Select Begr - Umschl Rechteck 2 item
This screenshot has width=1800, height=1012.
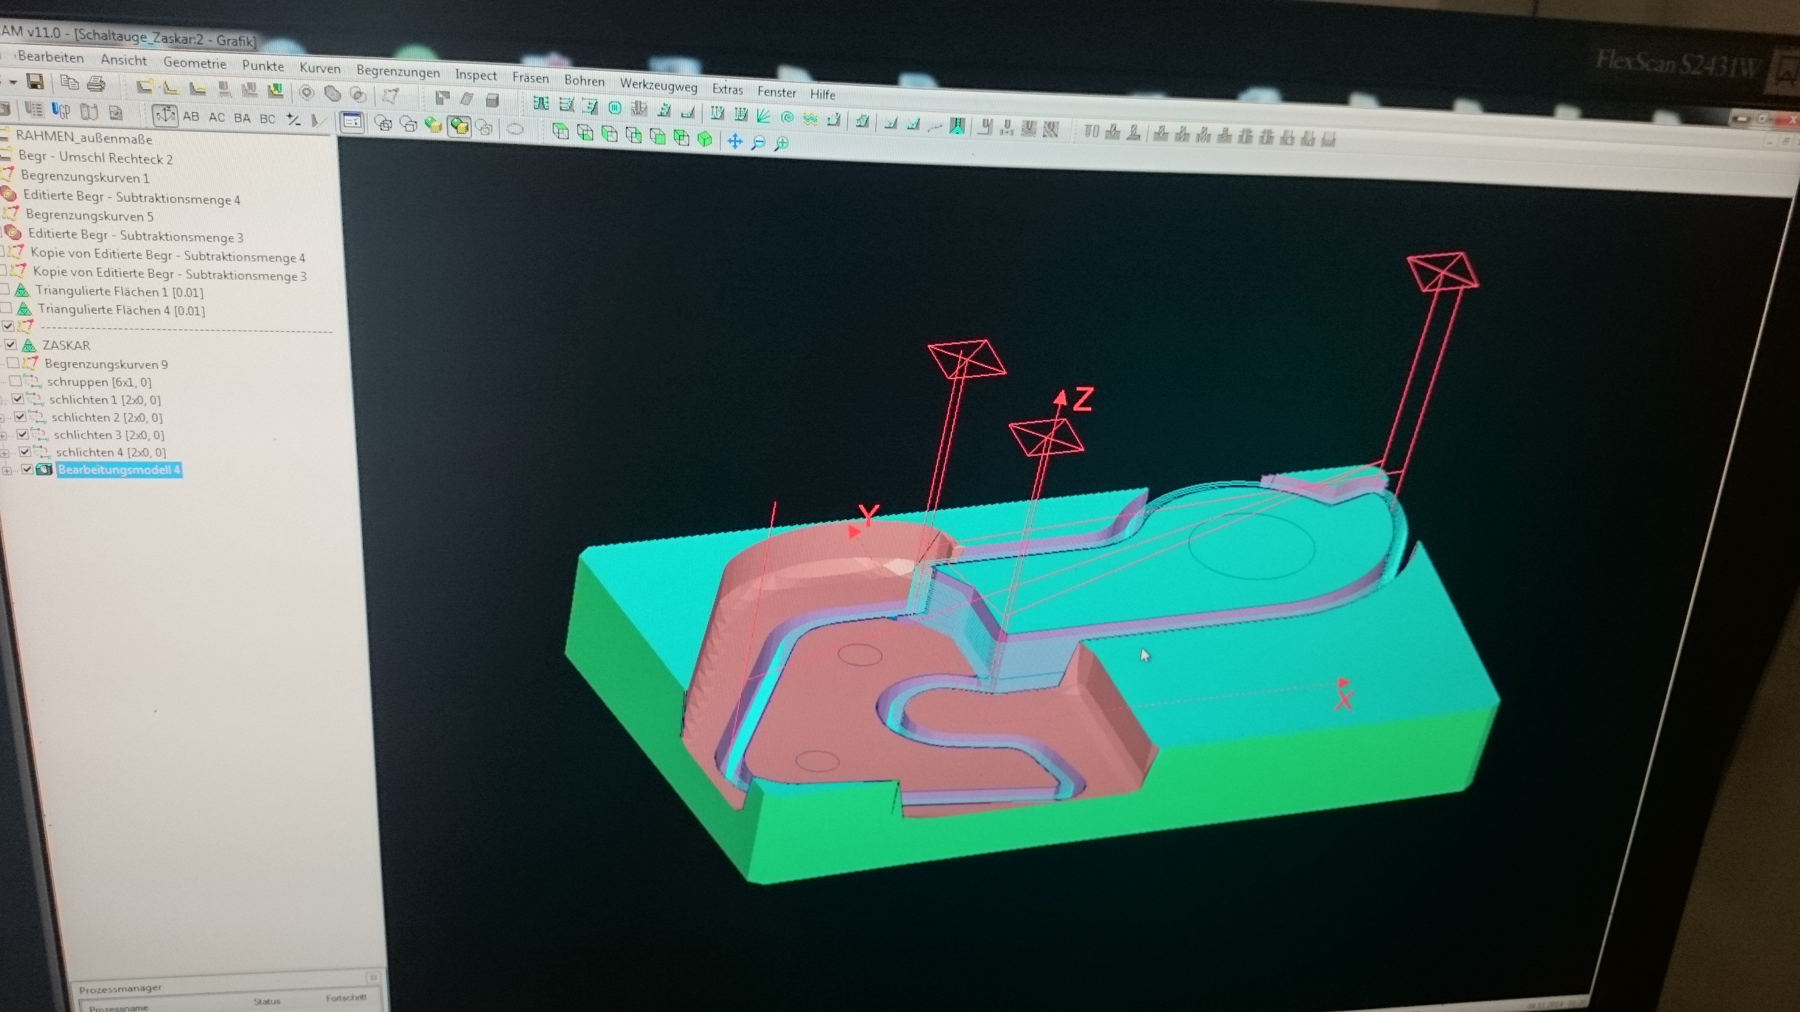(x=95, y=157)
